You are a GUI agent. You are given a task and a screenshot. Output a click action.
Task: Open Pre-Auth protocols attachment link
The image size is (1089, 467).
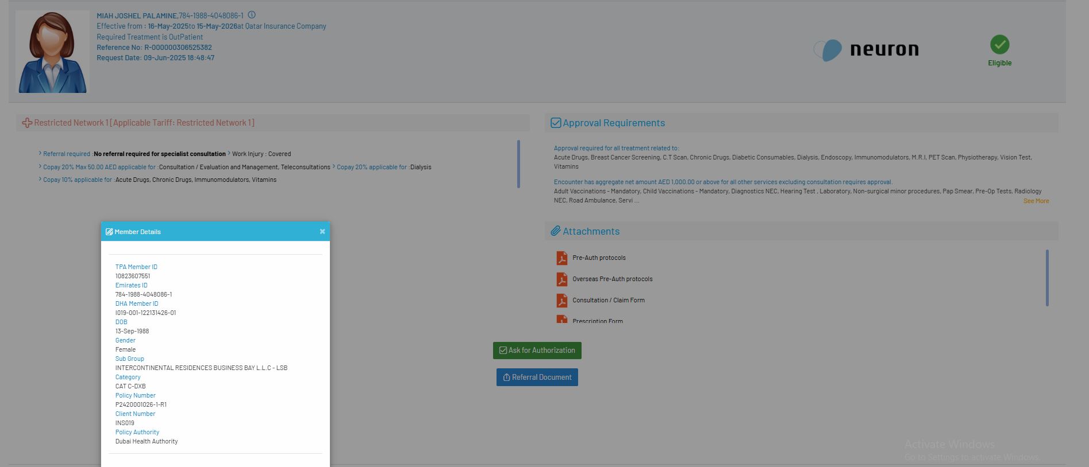point(599,258)
